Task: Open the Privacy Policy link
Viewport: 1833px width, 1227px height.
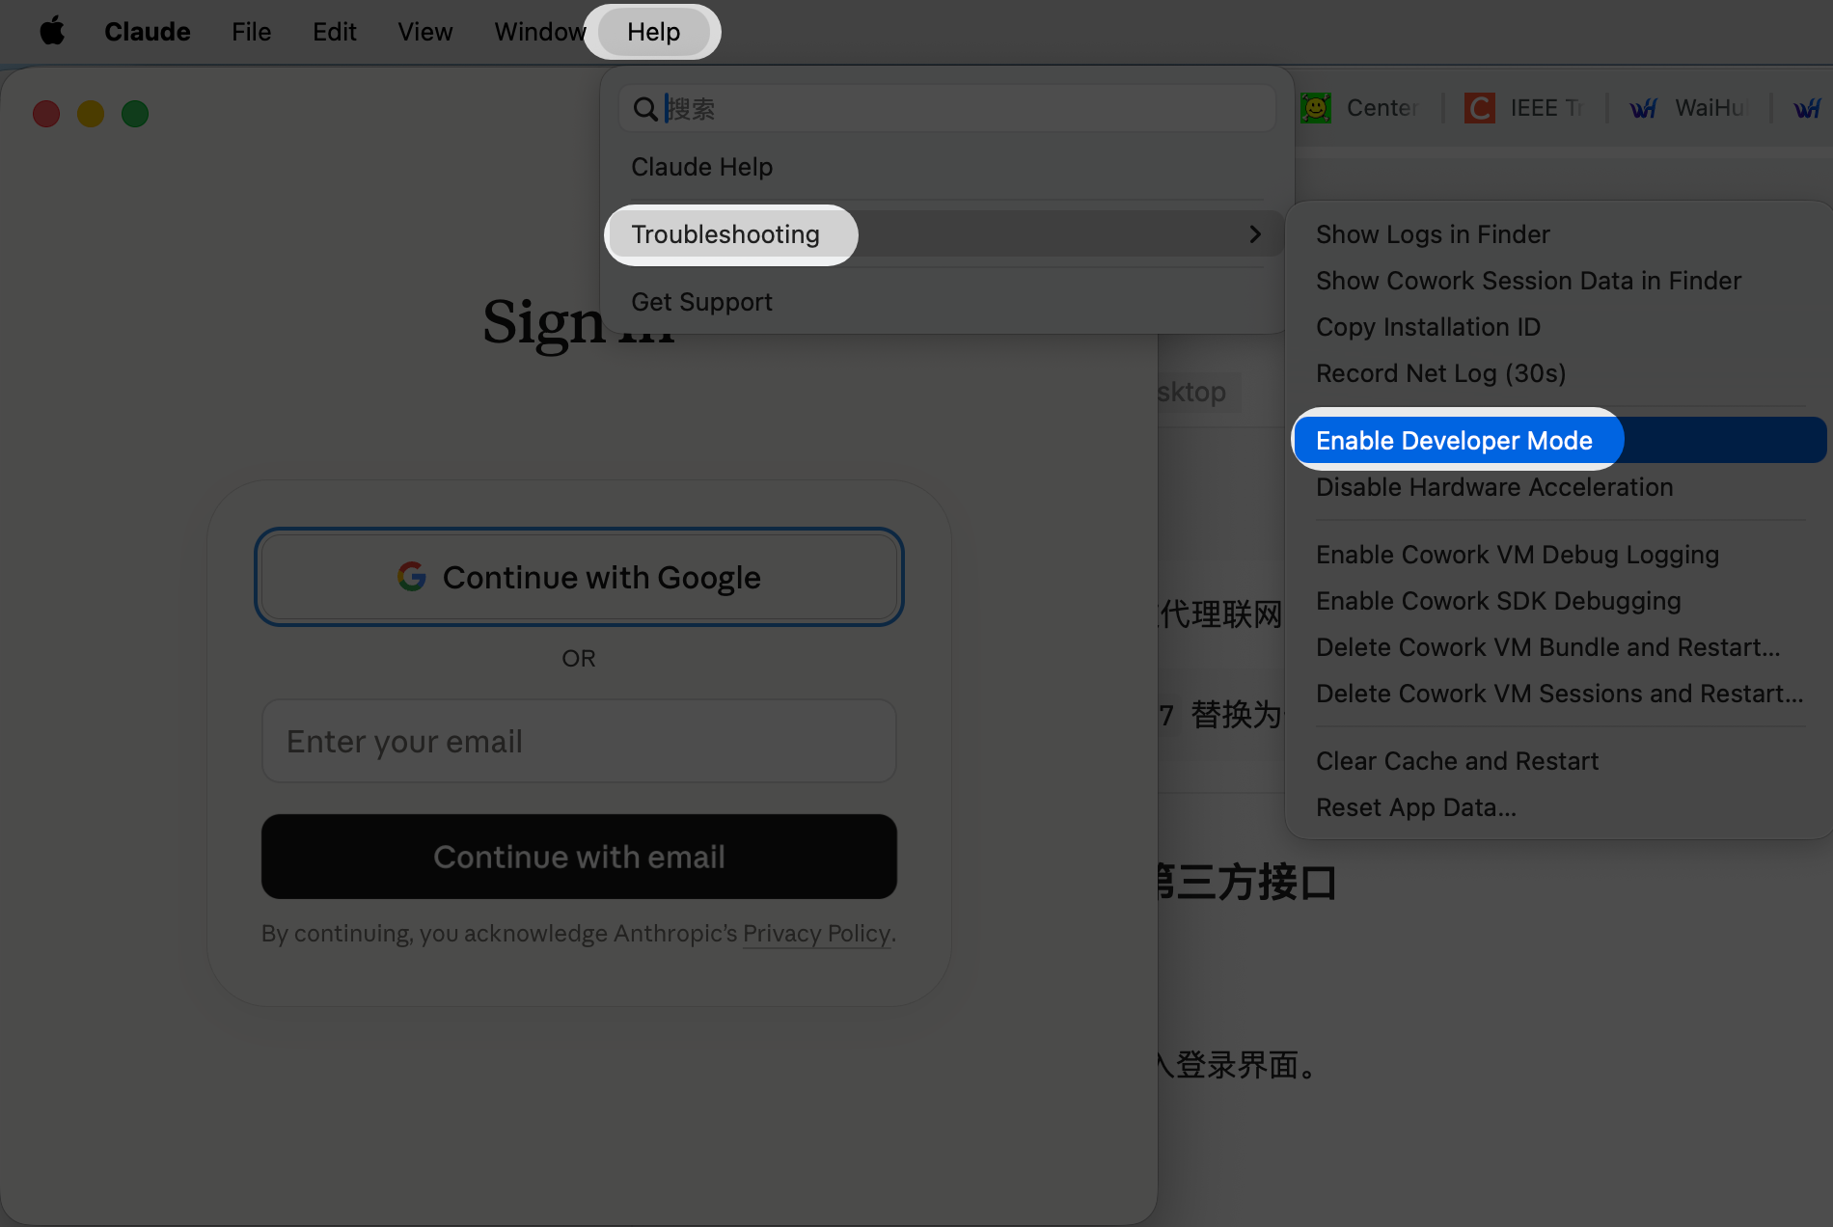Action: pos(816,934)
